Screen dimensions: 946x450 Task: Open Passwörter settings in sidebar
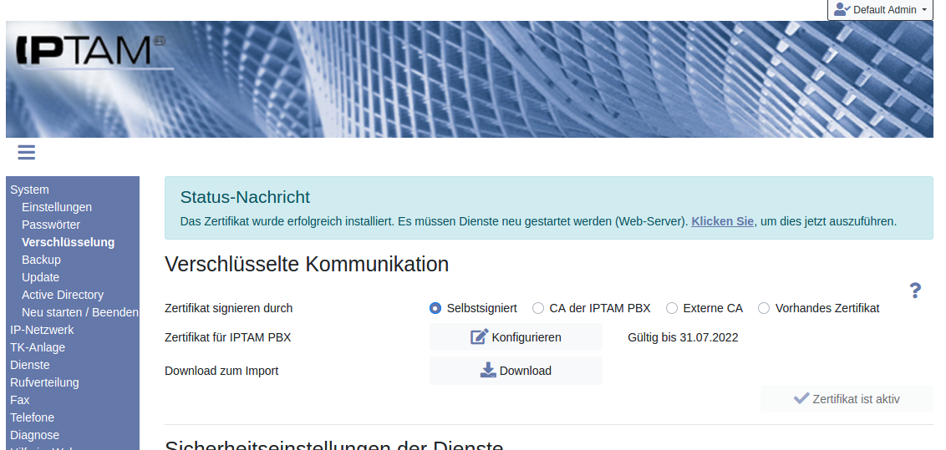51,225
